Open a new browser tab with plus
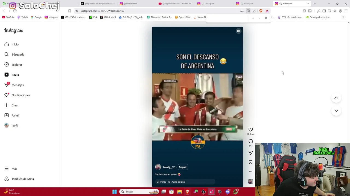Image resolution: width=350 pixels, height=196 pixels. (x=315, y=4)
